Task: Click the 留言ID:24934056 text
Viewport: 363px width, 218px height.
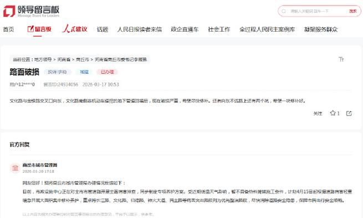Action: click(x=61, y=84)
